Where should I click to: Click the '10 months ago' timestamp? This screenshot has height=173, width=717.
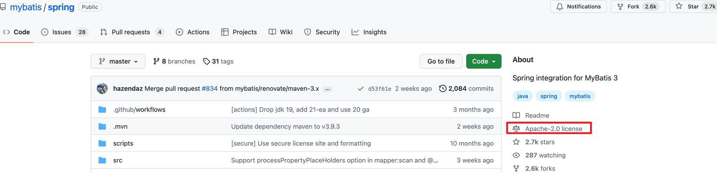coord(472,143)
